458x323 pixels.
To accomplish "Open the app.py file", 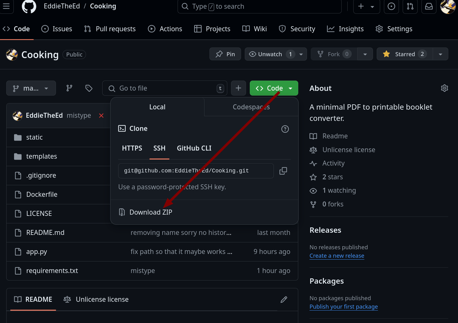I will coord(37,251).
